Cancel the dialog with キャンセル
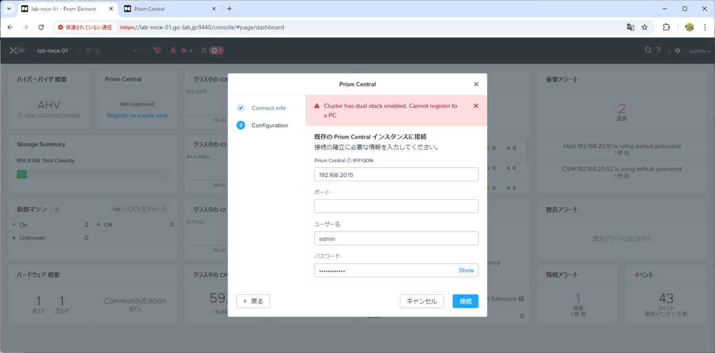Image resolution: width=715 pixels, height=353 pixels. [422, 301]
